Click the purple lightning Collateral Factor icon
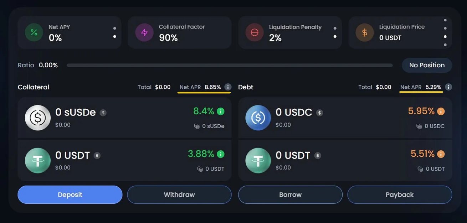Viewport: 467px width, 223px height. (x=144, y=32)
